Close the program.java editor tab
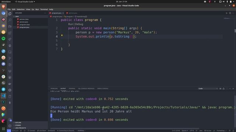The image size is (236, 132). [x=63, y=13]
